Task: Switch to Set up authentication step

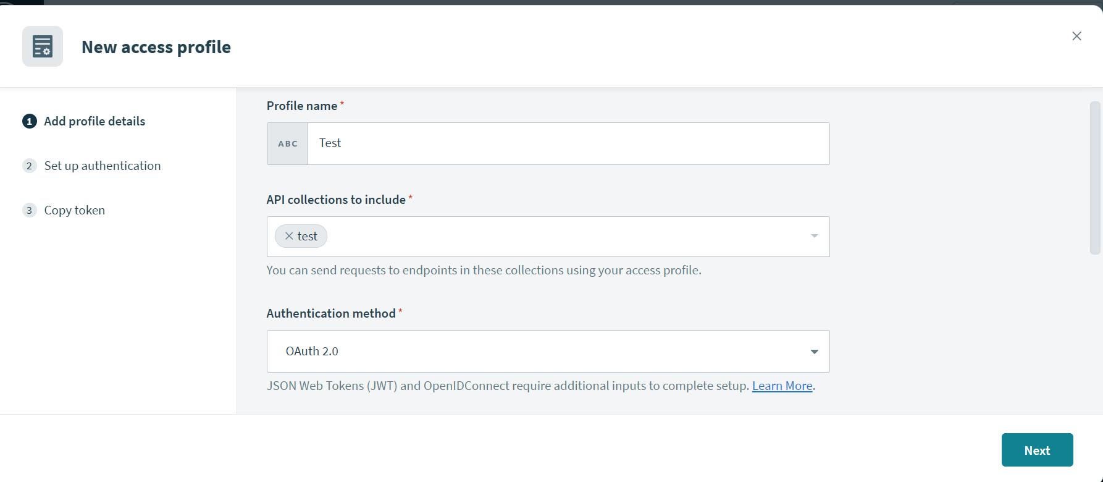Action: coord(103,166)
